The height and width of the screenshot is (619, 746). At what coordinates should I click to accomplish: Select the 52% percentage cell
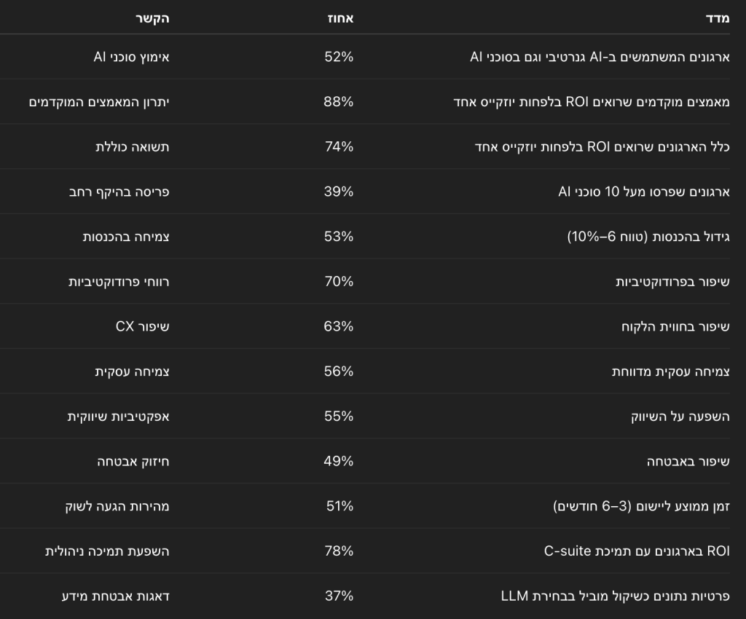click(x=339, y=57)
